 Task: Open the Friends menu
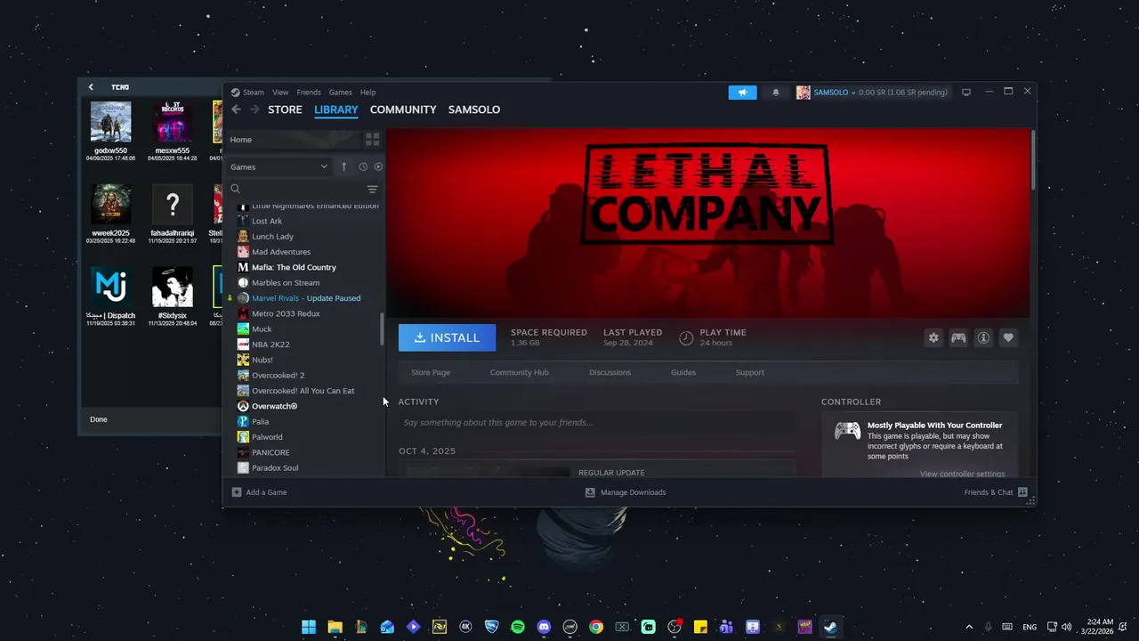309,93
